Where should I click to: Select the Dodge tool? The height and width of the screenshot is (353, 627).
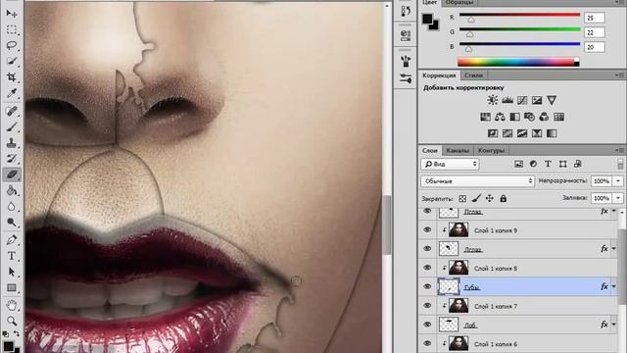click(11, 223)
